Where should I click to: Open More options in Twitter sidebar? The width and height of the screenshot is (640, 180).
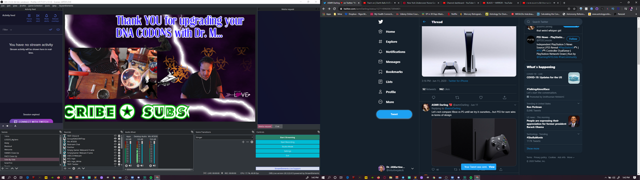point(386,101)
